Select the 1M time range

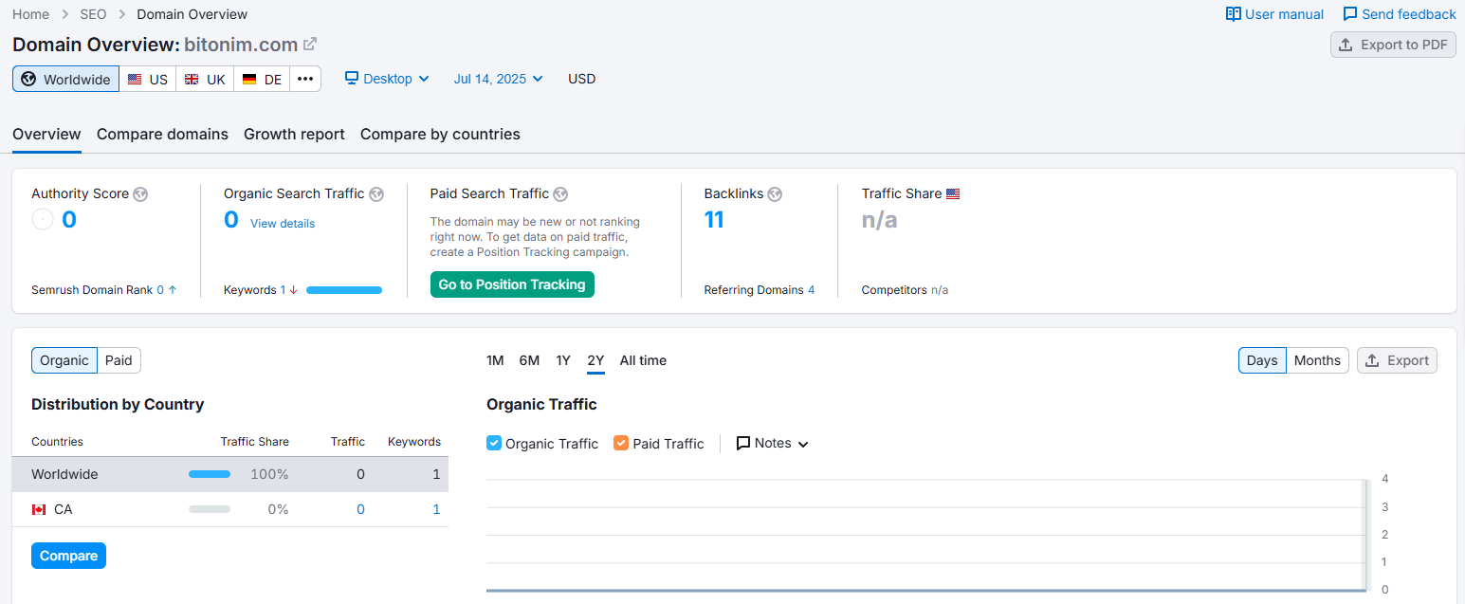[495, 360]
